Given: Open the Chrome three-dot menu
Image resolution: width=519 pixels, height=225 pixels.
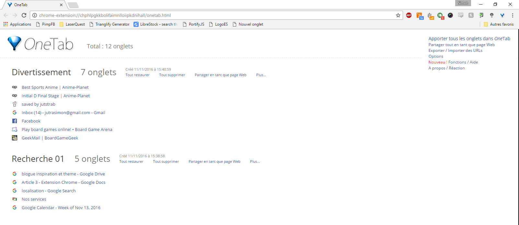Looking at the screenshot, I should [x=513, y=15].
